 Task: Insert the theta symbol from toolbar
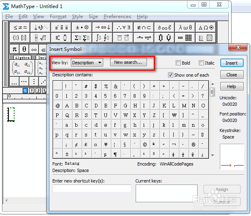tap(24, 49)
